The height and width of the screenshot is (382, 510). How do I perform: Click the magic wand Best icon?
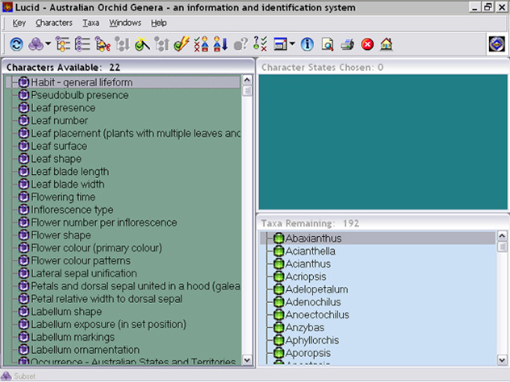pos(142,44)
